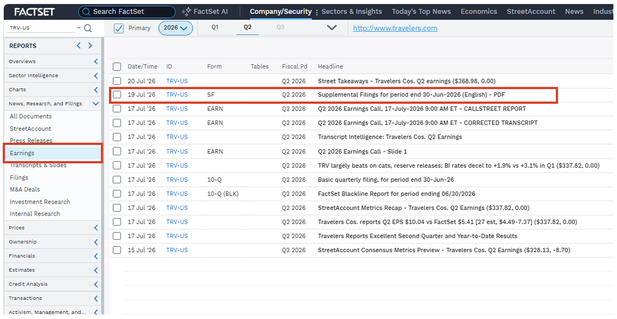Expand the Sector Intelligence section
The width and height of the screenshot is (617, 319).
[x=96, y=76]
